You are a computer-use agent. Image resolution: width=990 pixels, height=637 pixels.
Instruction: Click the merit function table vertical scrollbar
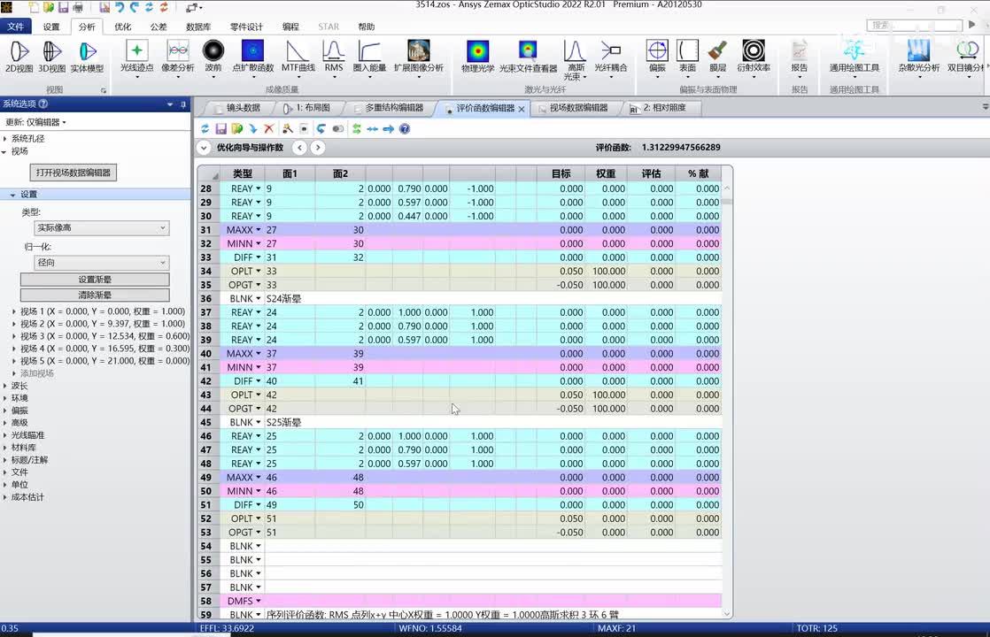[727, 401]
